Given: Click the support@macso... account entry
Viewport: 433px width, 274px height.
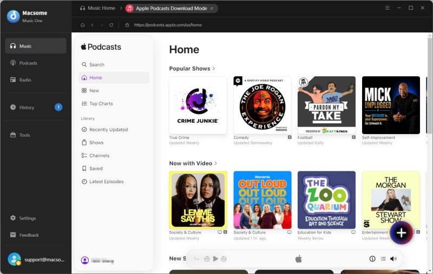Looking at the screenshot, I should (36, 259).
